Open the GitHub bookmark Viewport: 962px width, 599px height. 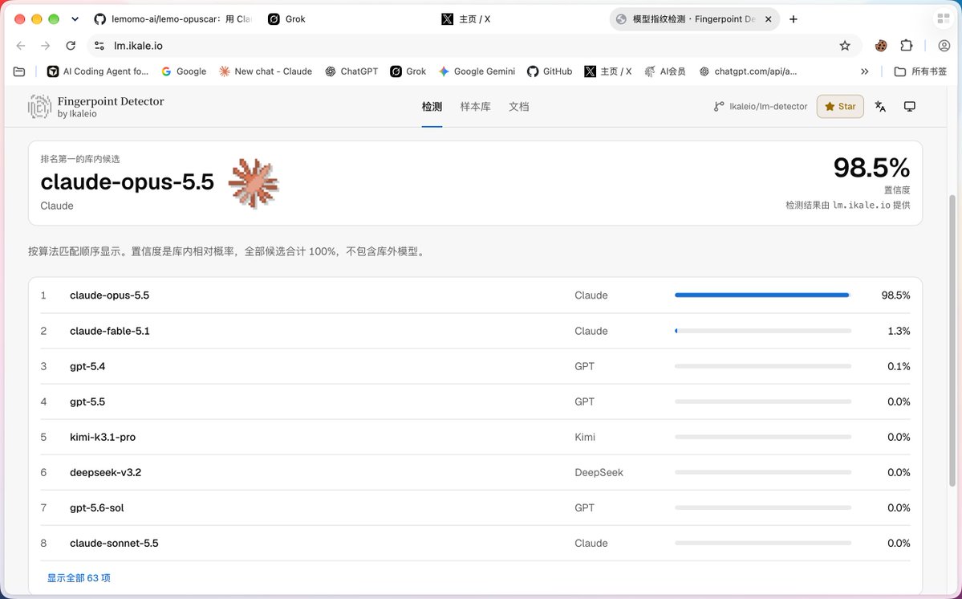(x=550, y=71)
